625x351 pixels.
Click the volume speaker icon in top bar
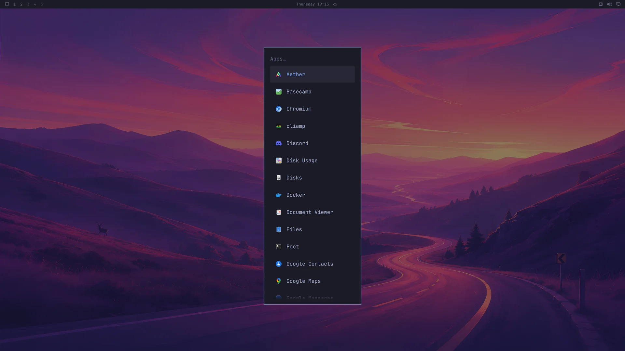[609, 4]
